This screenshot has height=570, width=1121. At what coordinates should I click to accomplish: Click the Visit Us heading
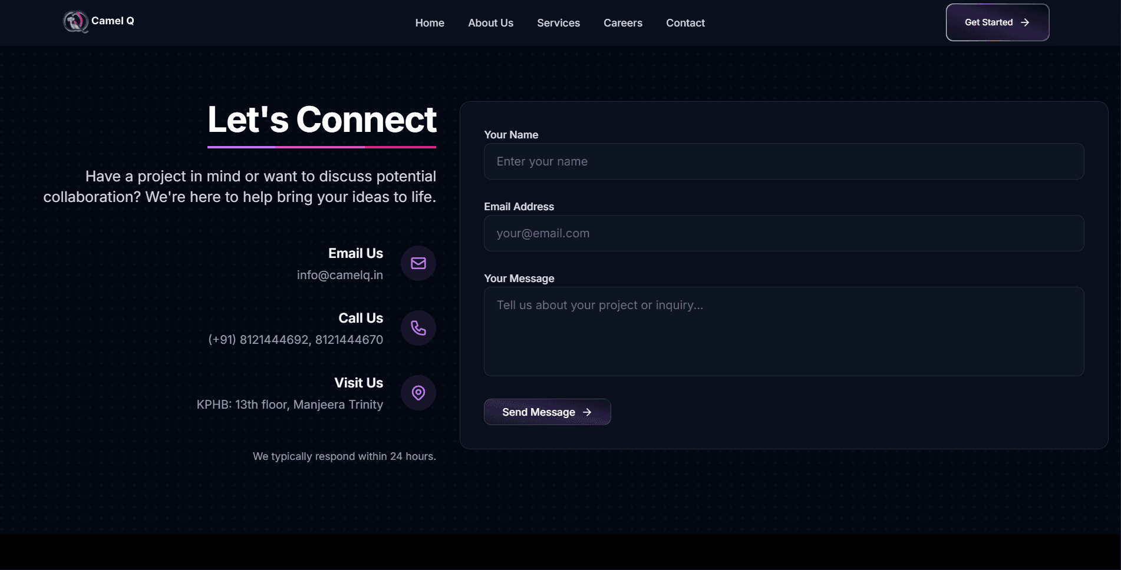[x=358, y=383]
